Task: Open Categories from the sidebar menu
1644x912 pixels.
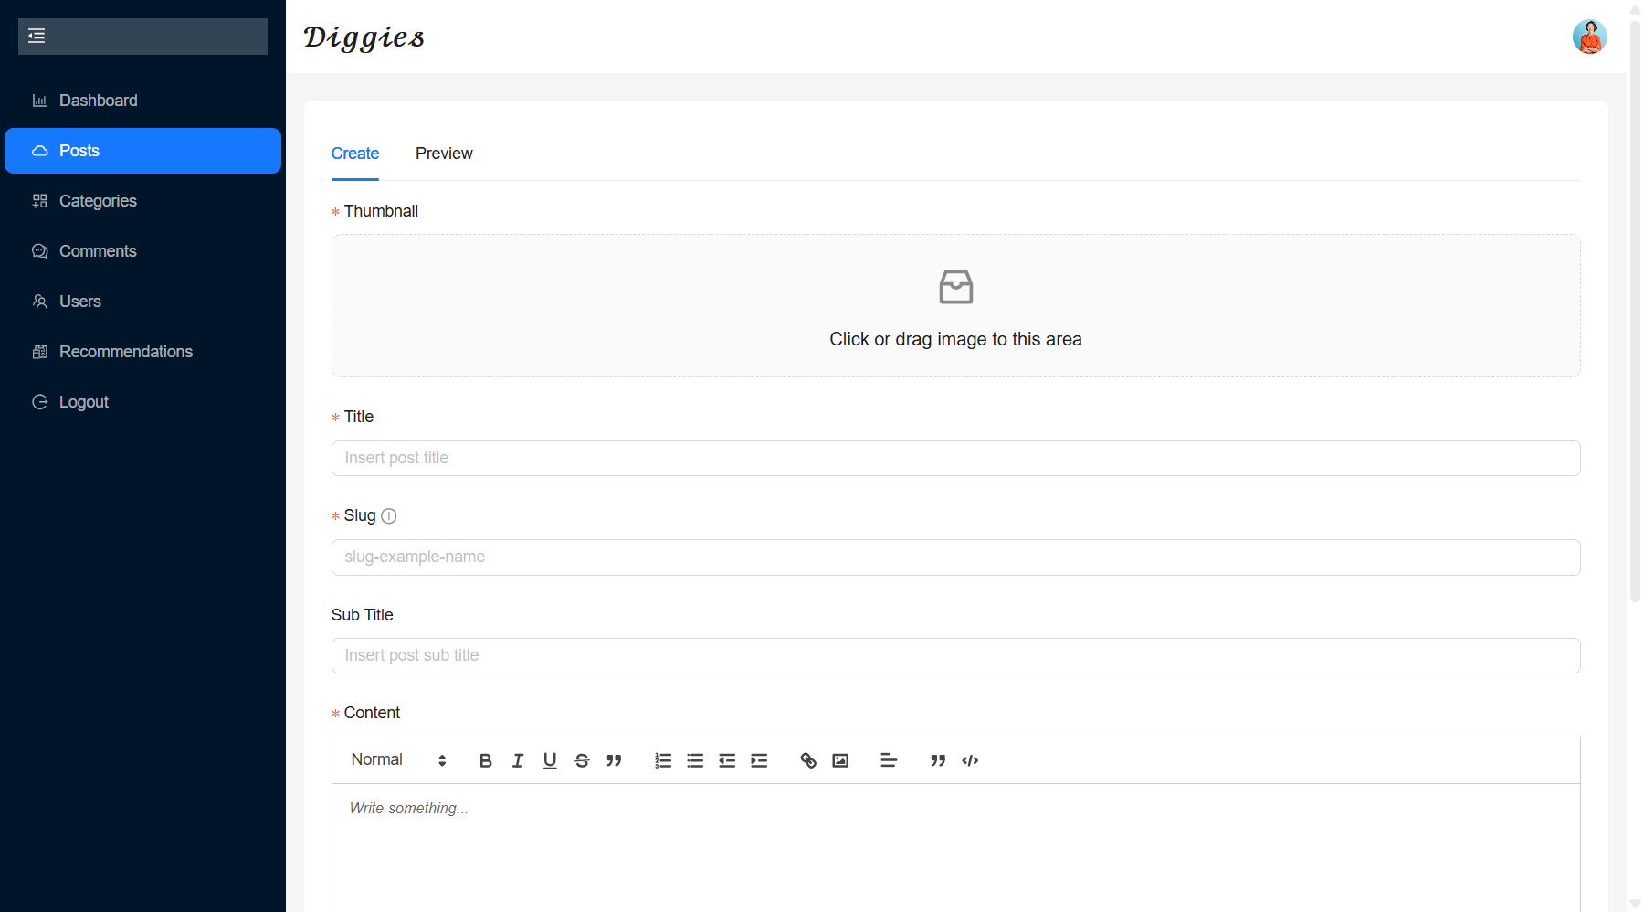Action: [98, 201]
